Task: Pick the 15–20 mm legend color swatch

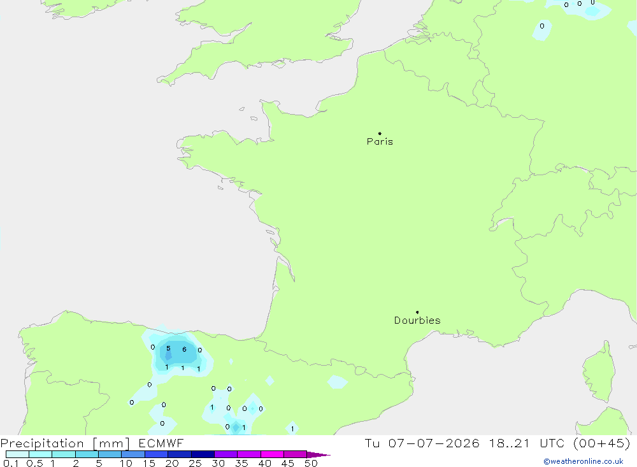Action: (x=157, y=454)
